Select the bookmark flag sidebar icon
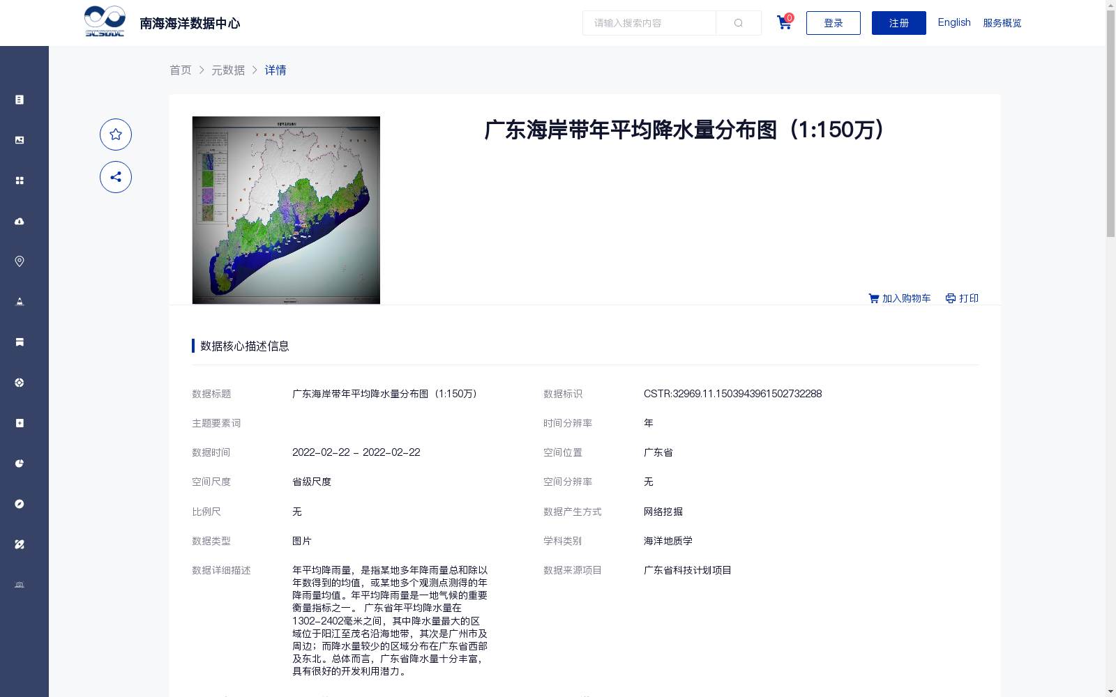The height and width of the screenshot is (697, 1116). 20,342
